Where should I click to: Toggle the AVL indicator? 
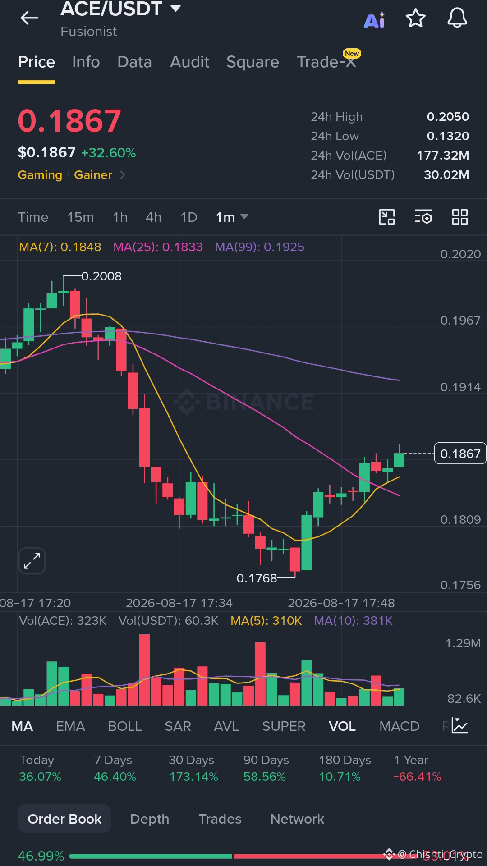[x=226, y=726]
